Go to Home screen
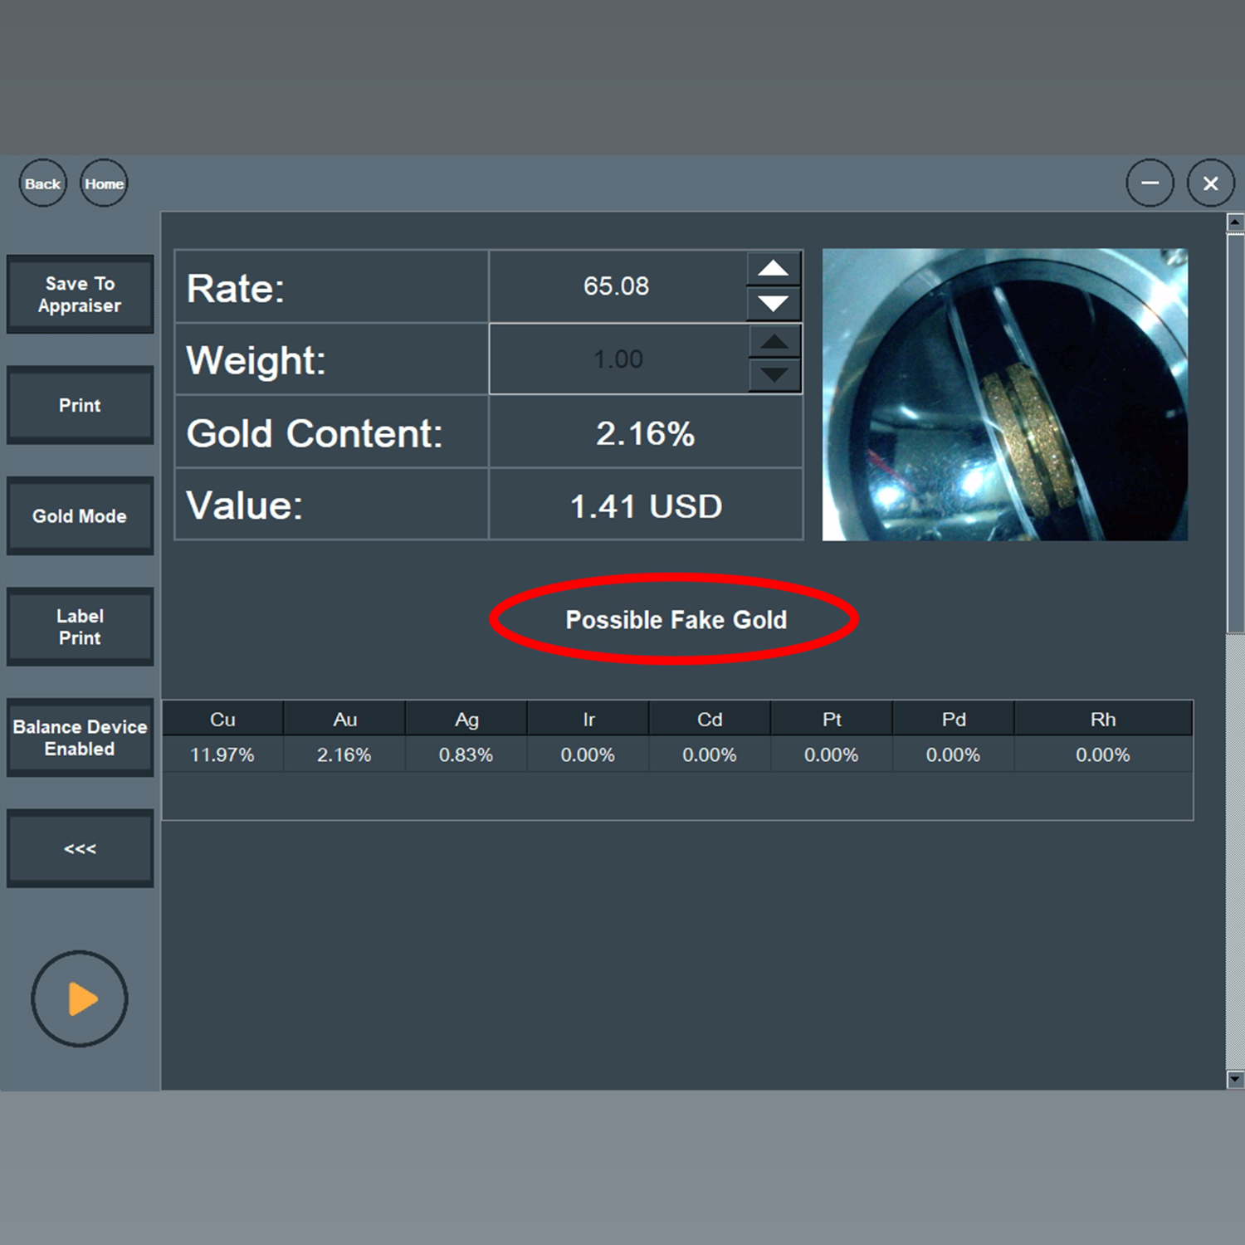The image size is (1245, 1245). (104, 183)
